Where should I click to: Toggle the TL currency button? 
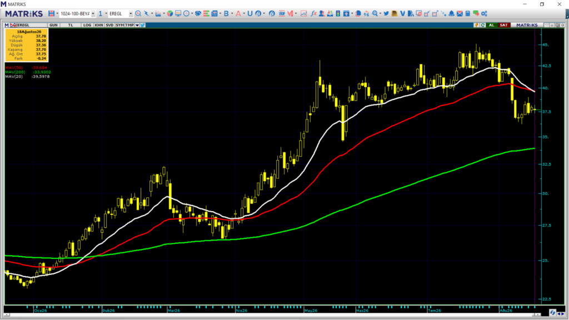pos(71,25)
